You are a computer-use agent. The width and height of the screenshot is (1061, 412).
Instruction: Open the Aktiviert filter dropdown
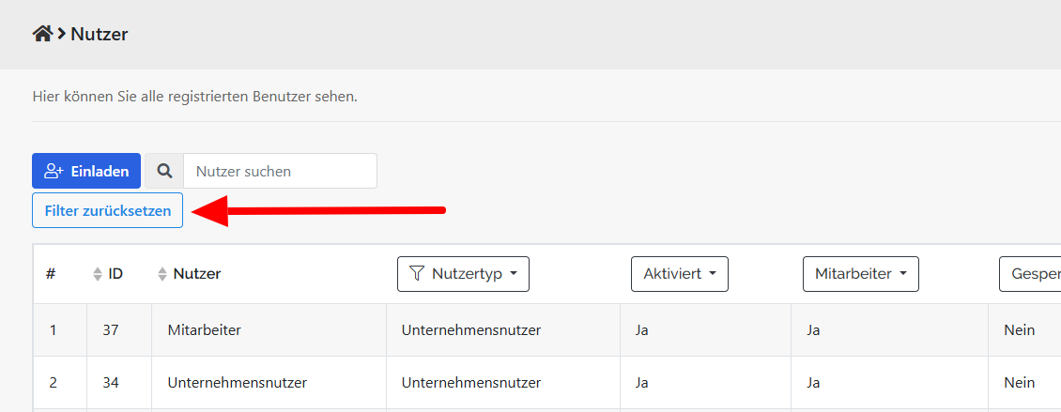click(679, 274)
